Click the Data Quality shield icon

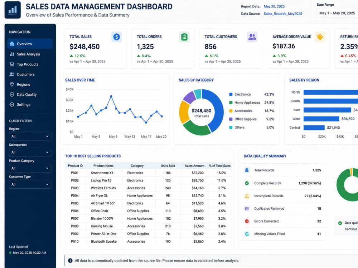click(12, 94)
